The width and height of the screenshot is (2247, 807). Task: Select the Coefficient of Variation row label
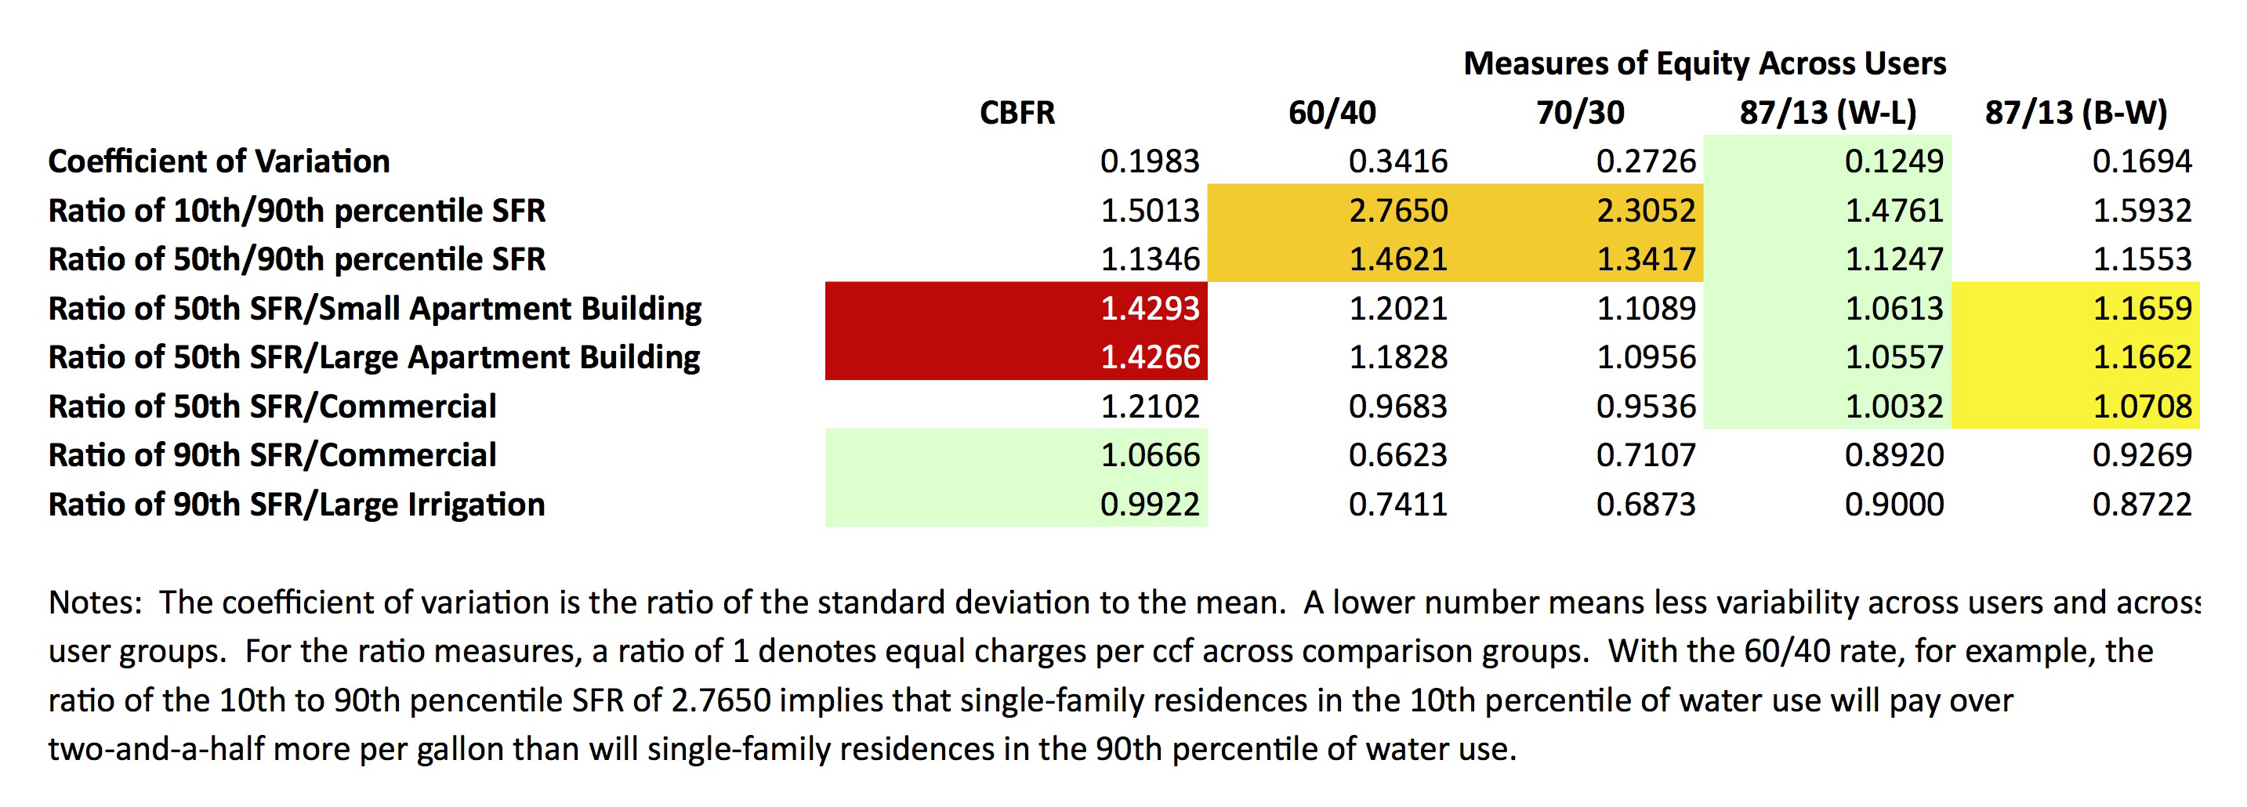click(x=219, y=161)
